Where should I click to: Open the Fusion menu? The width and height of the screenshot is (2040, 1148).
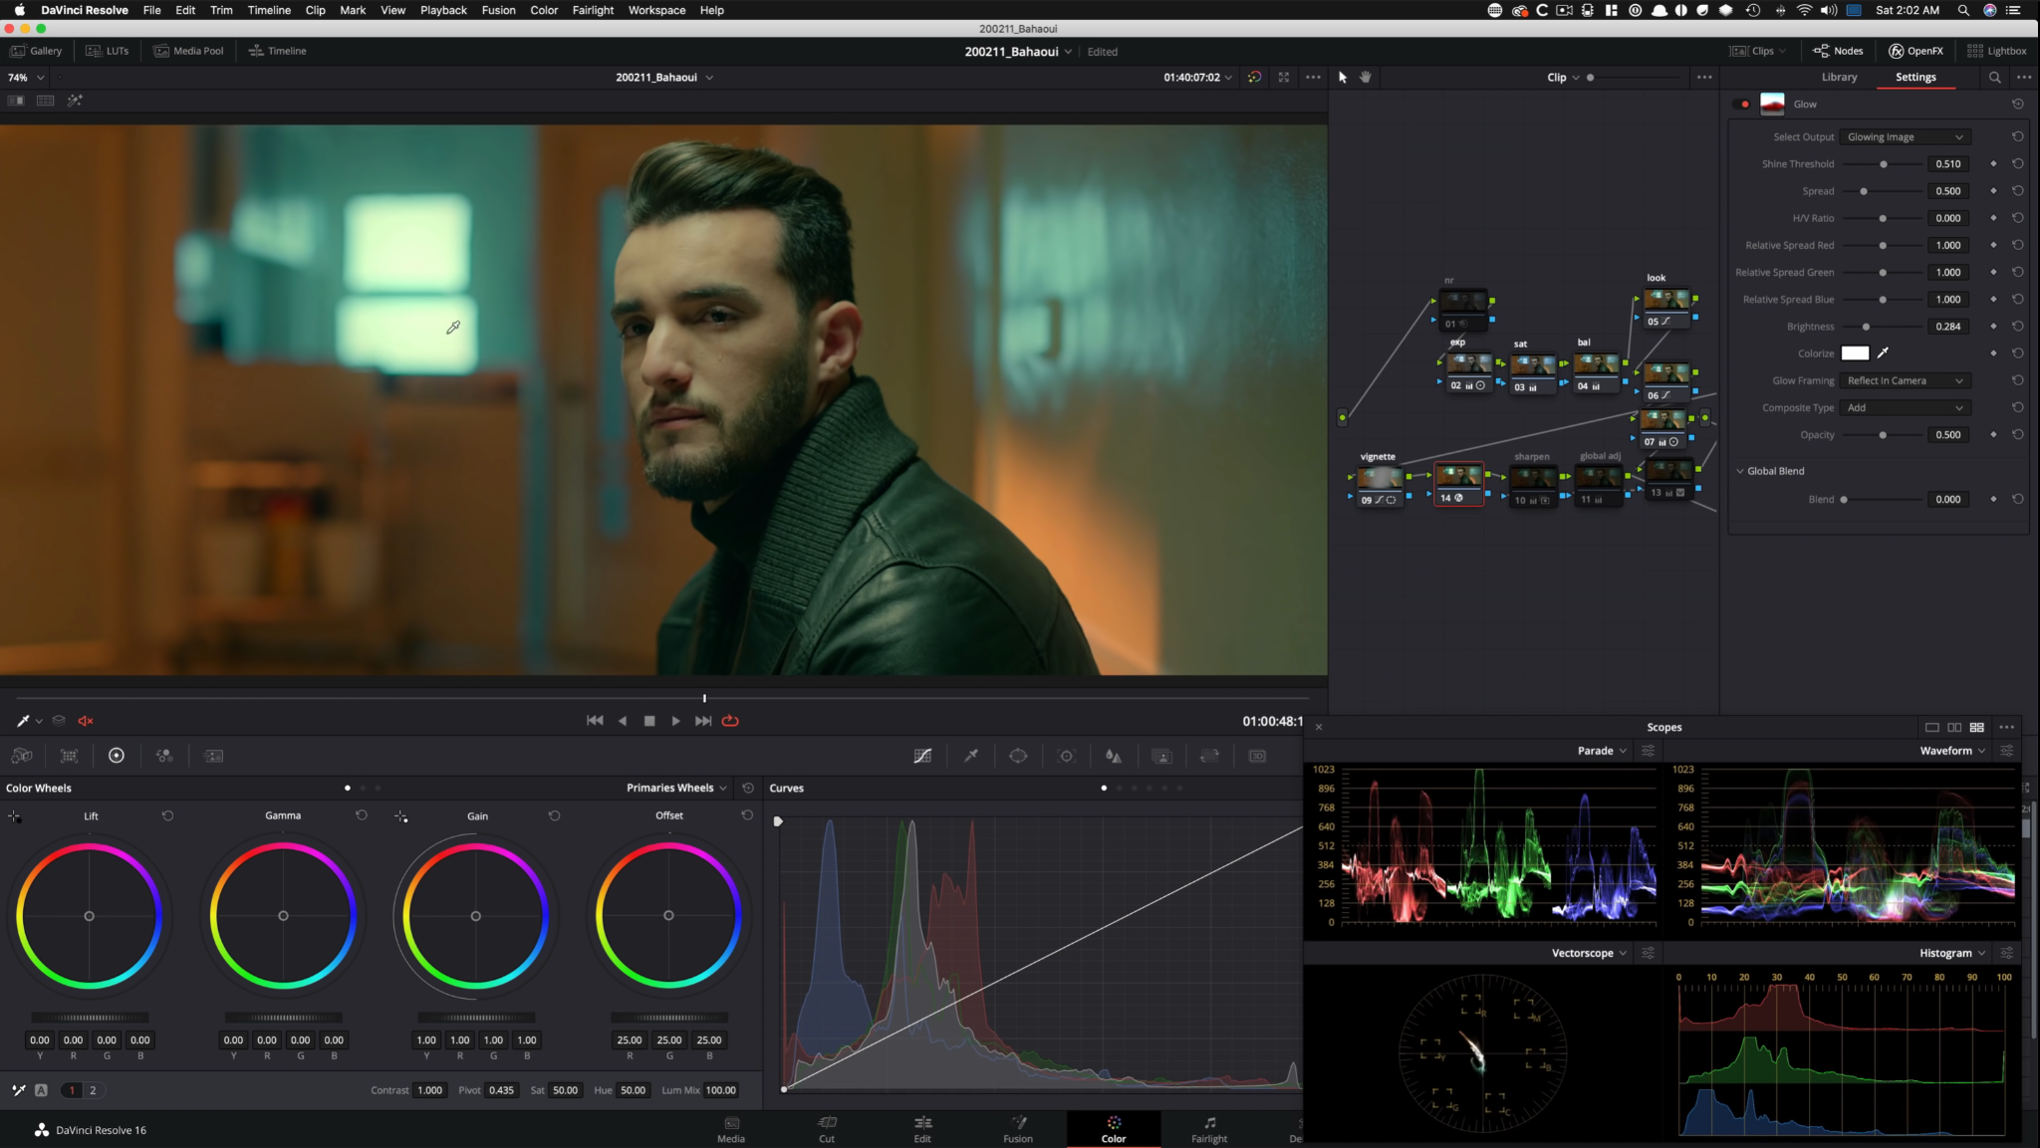[x=498, y=10]
